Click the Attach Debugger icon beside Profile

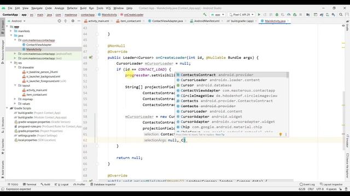(295, 15)
